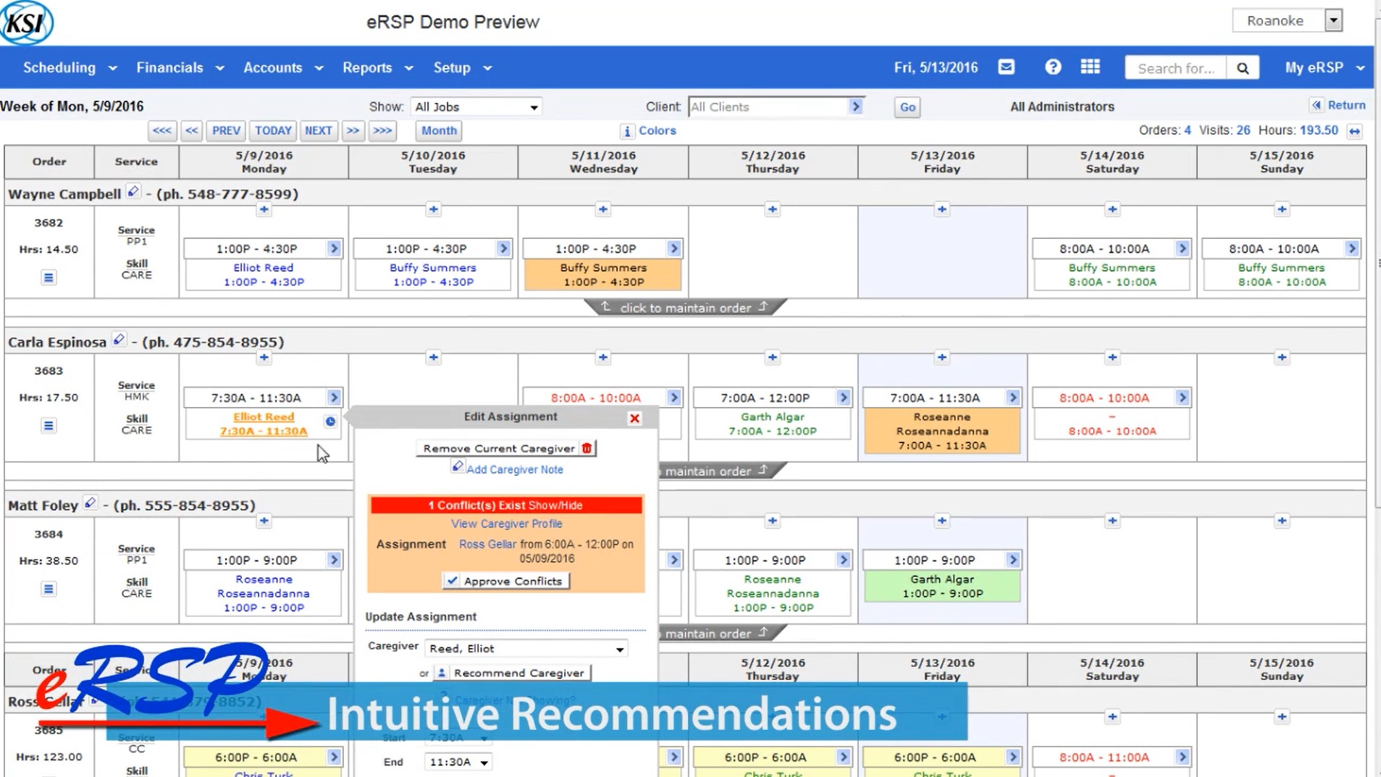The width and height of the screenshot is (1381, 777).
Task: Check the Approve Conflicts checkbox
Action: pos(453,581)
